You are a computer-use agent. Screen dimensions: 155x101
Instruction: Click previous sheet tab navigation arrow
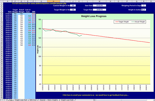3,100
